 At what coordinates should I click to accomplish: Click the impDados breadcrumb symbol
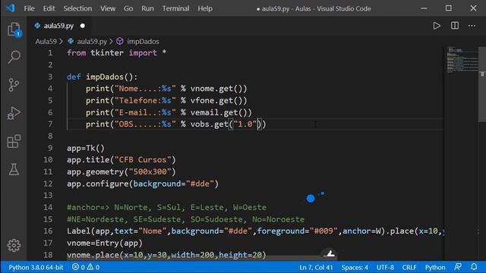143,41
